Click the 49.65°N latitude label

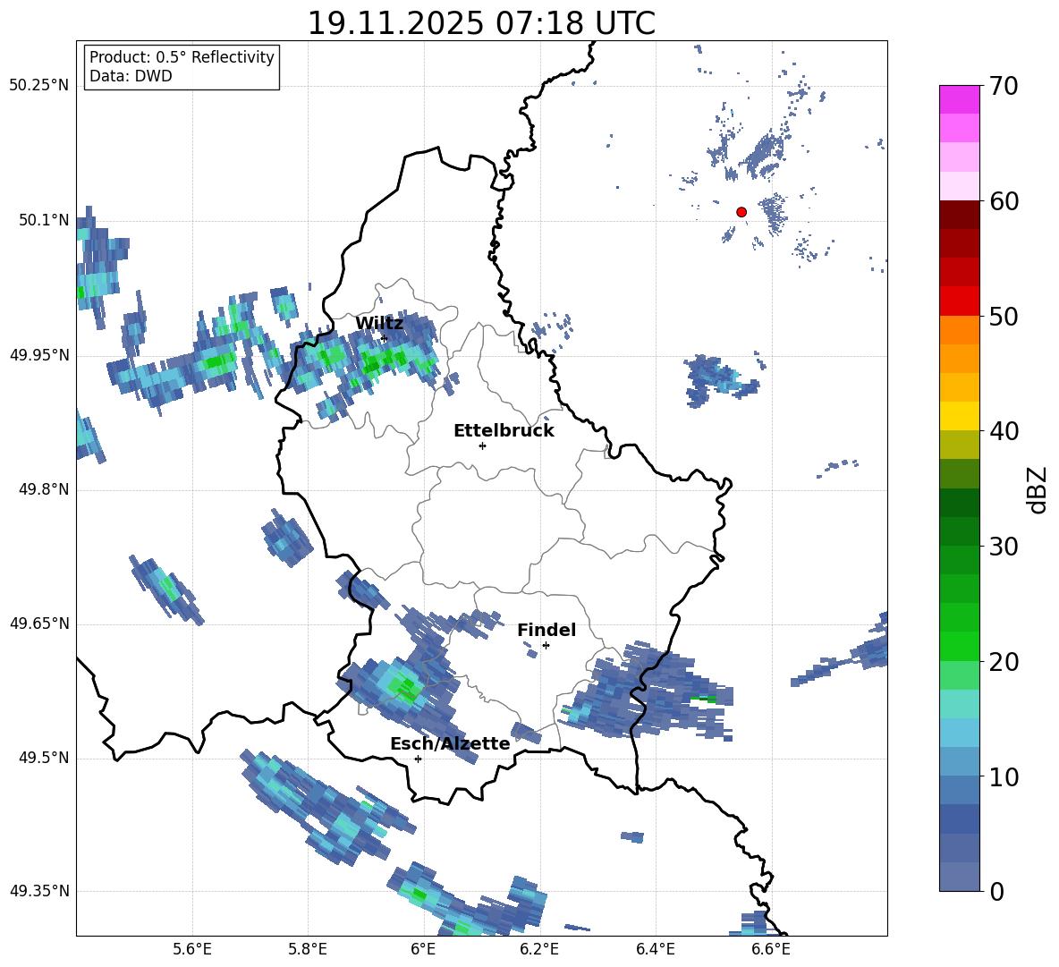point(38,624)
